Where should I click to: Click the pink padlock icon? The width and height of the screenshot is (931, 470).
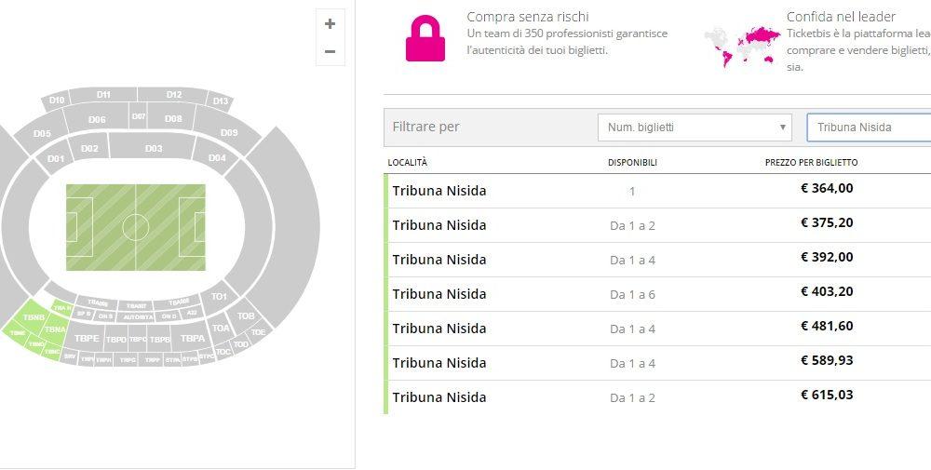click(425, 40)
